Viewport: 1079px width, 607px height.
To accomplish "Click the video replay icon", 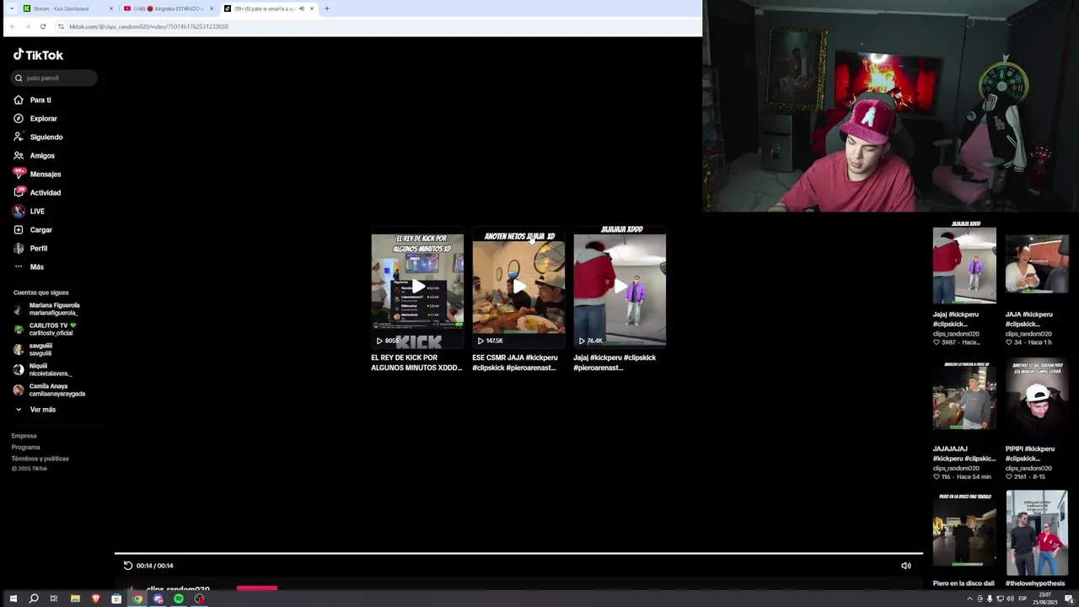I will 128,566.
